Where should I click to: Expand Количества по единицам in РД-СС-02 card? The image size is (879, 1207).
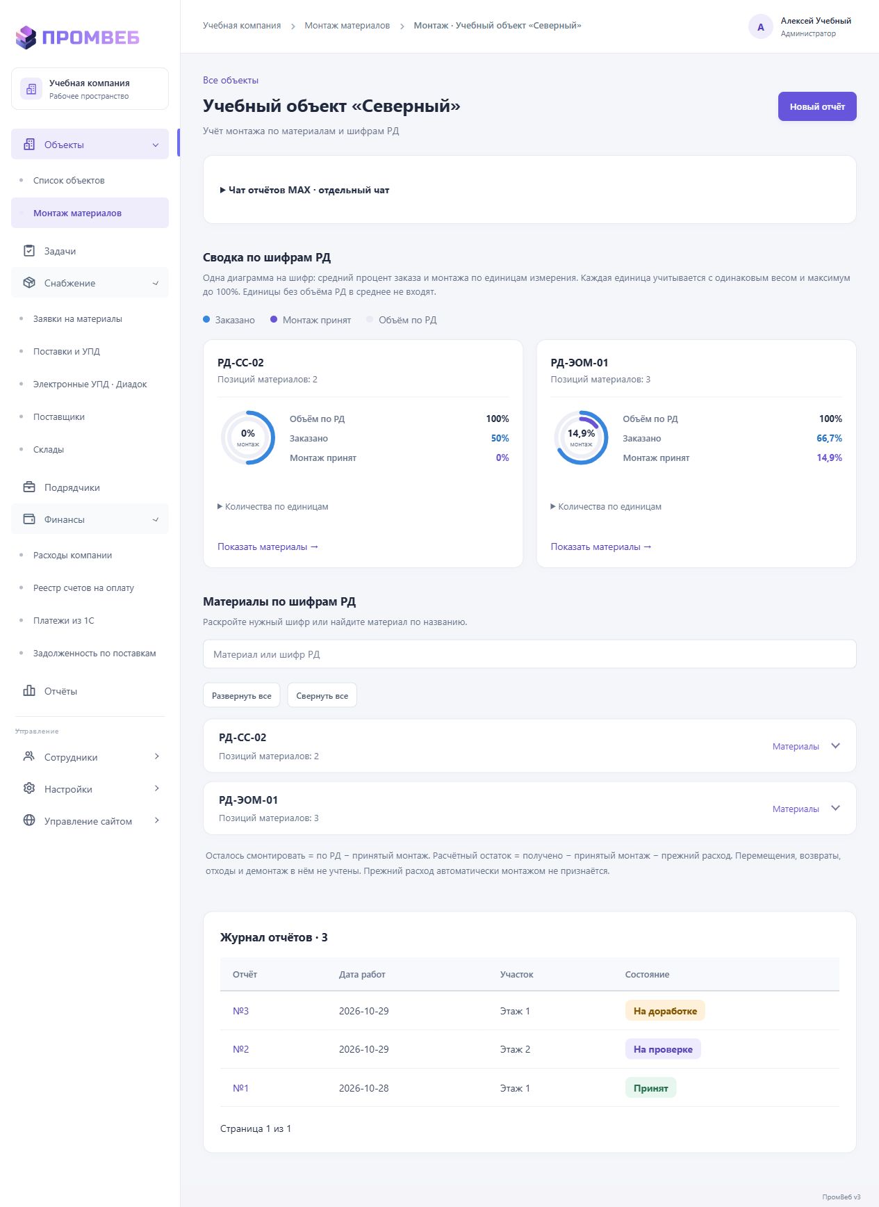coord(273,507)
